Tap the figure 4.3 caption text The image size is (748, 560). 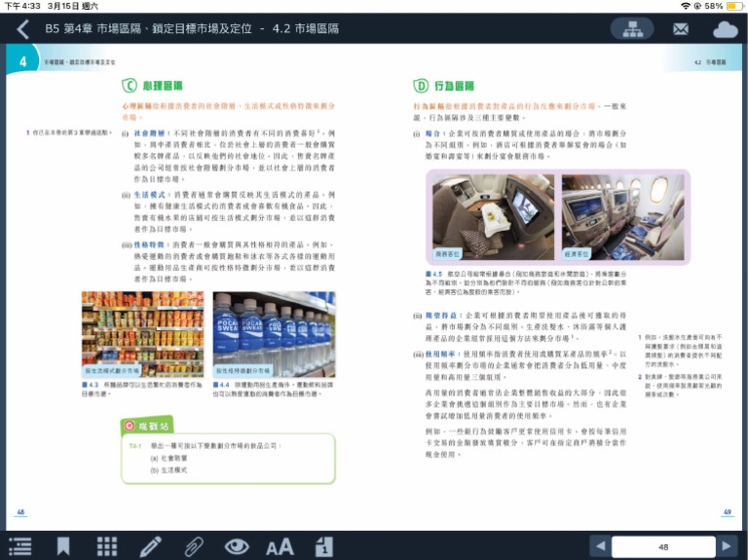click(142, 390)
